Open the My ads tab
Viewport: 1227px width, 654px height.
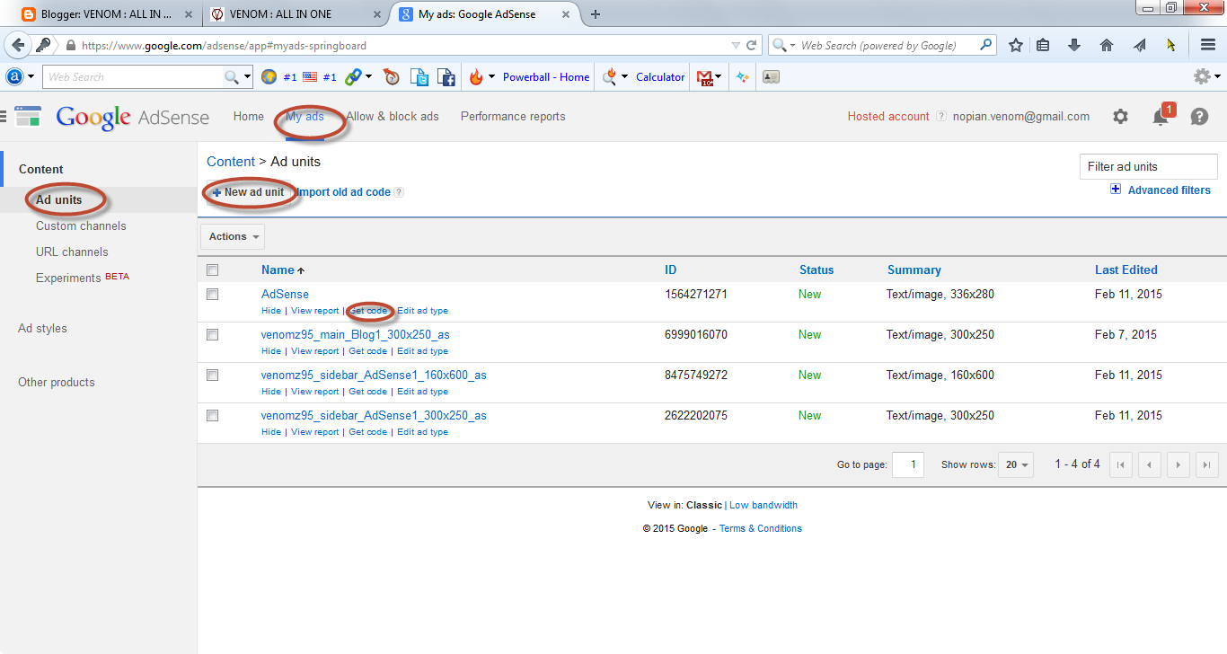305,117
